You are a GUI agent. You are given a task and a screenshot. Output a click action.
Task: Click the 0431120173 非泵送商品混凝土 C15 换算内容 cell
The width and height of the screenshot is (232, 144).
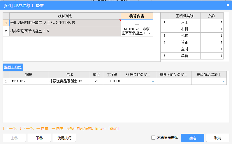click(137, 31)
